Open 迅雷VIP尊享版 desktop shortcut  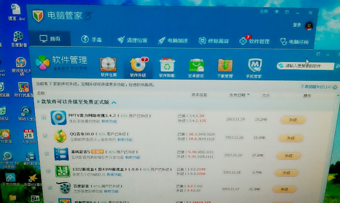click(33, 182)
